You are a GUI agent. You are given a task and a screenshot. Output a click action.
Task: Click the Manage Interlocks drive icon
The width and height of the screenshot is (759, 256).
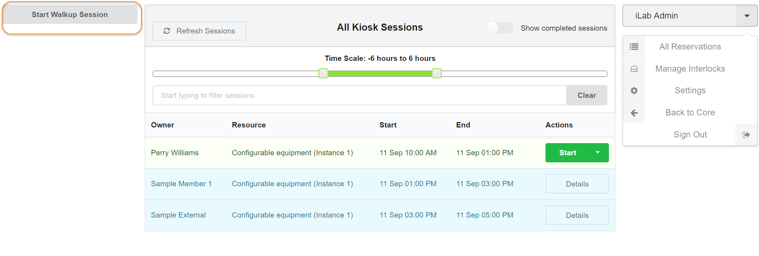tap(634, 69)
